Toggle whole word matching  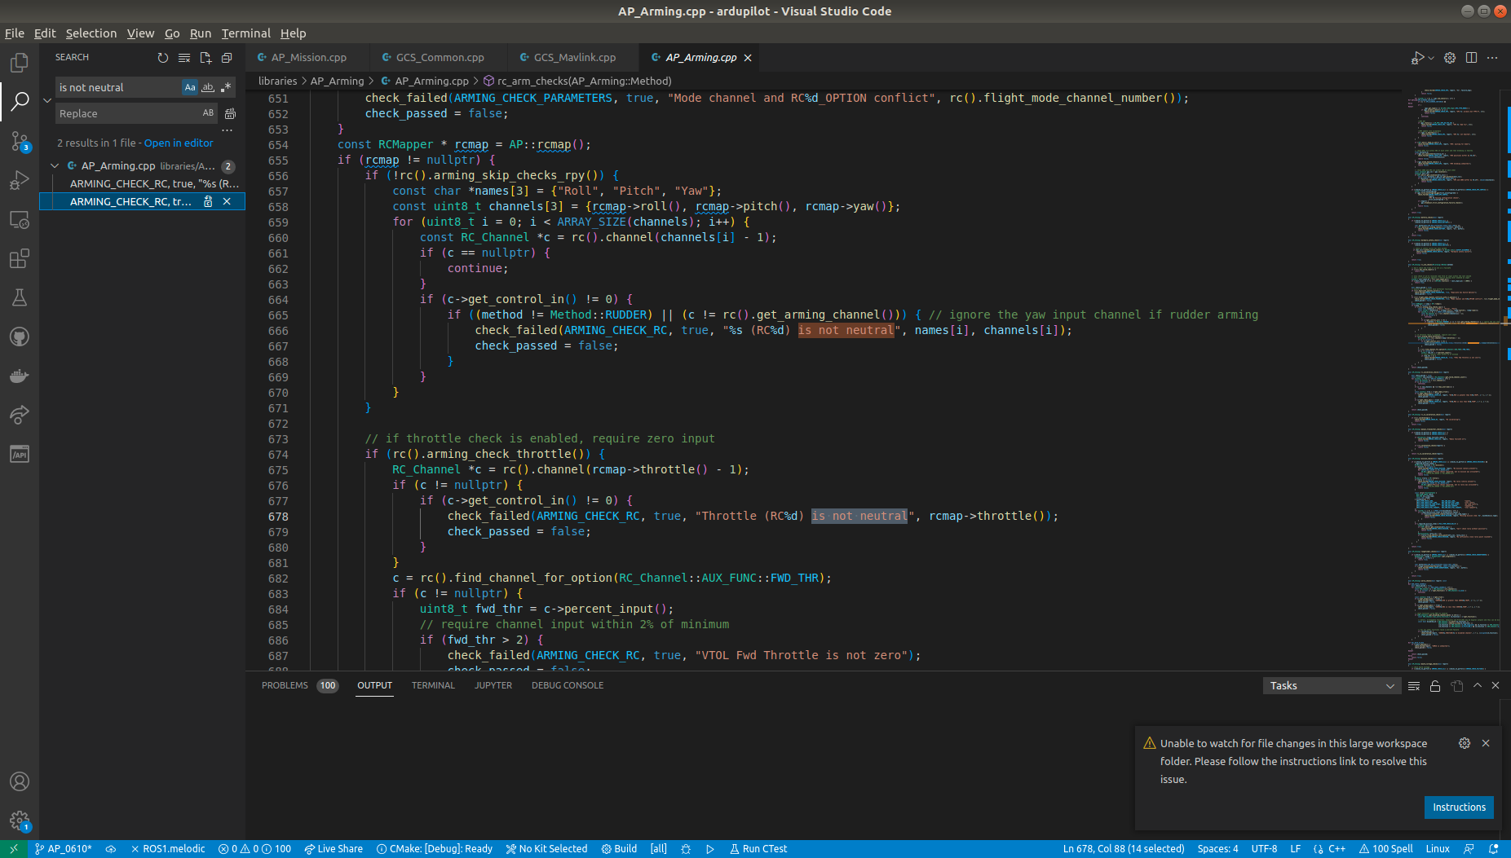(x=208, y=86)
